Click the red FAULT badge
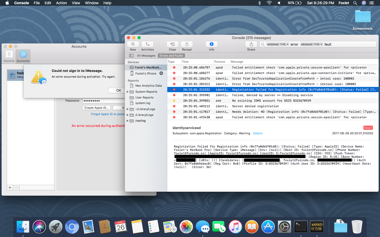380x237 pixels. point(368,128)
